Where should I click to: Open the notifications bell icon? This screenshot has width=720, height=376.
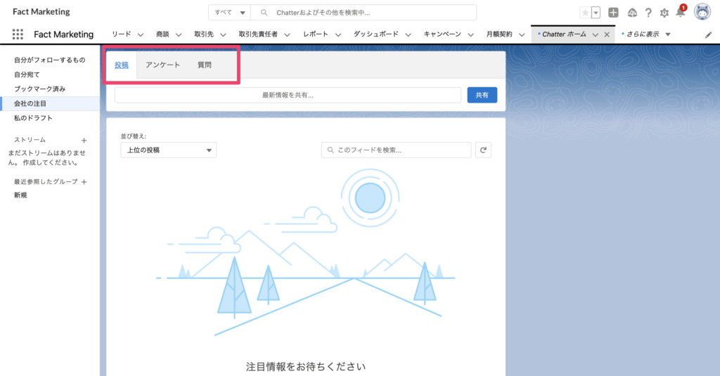[x=681, y=12]
